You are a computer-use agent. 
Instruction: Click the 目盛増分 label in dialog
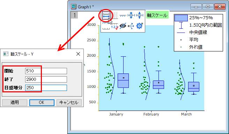coord(13,88)
